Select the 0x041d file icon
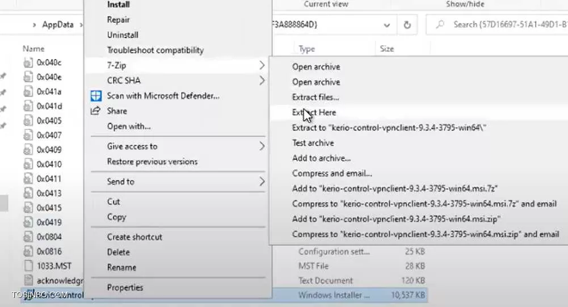The width and height of the screenshot is (568, 307). coord(28,106)
